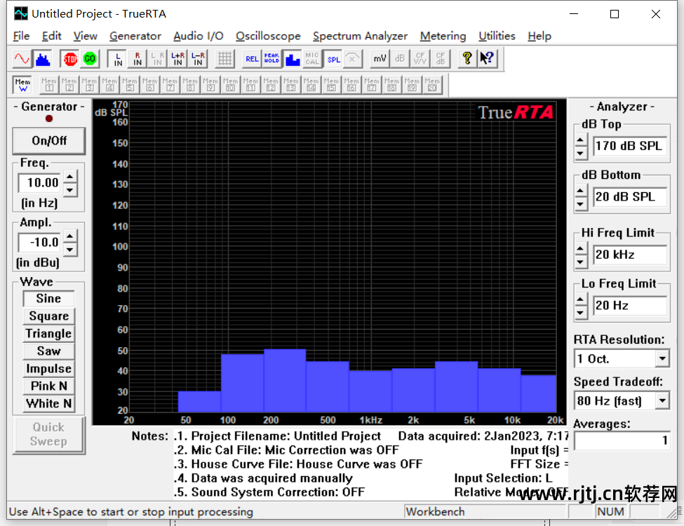
Task: Click 'Workbench' in the status bar
Action: coord(436,511)
